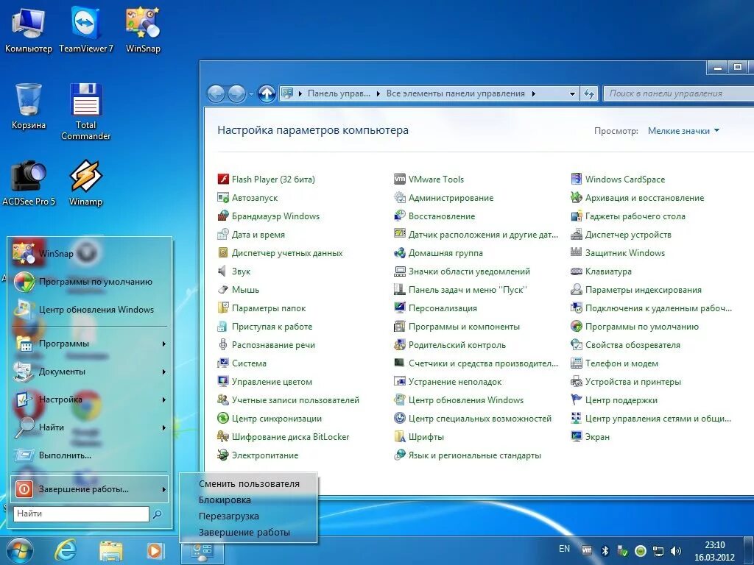Open the Система link in Control Panel
The image size is (754, 565).
pos(249,363)
